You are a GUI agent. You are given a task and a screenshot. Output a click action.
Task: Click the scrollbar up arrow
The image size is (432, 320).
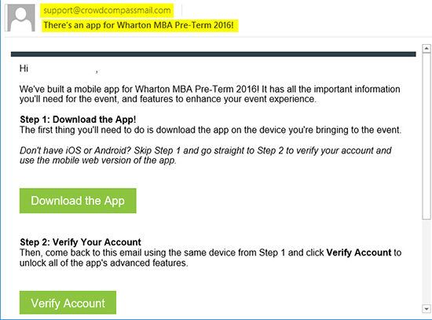click(427, 48)
